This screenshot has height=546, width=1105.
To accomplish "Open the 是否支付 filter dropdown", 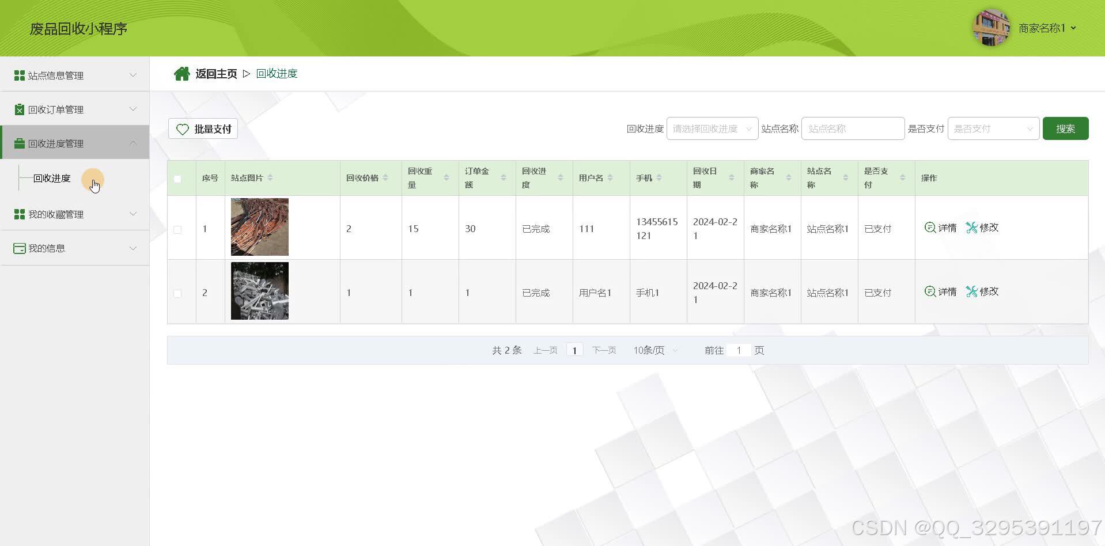I will (993, 128).
